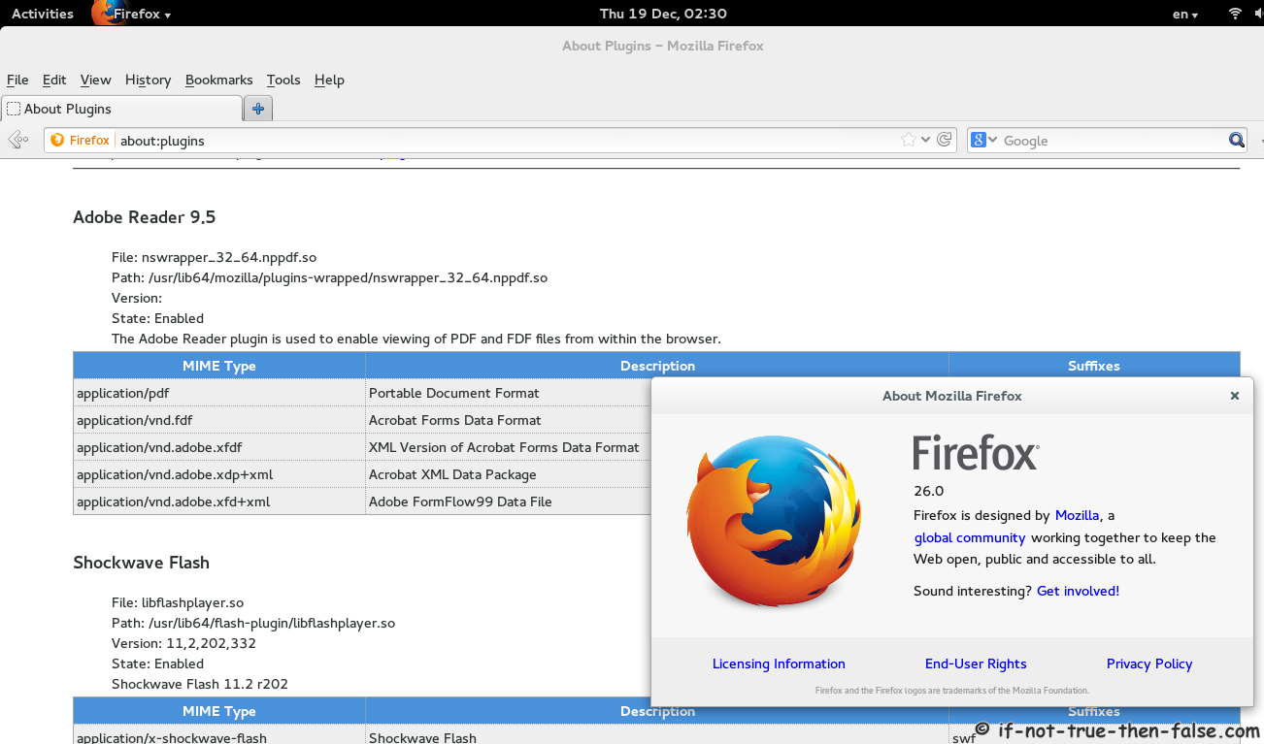Click 'State: Enabled' under Adobe Reader 9.5
Viewport: 1264px width, 744px height.
(x=157, y=318)
